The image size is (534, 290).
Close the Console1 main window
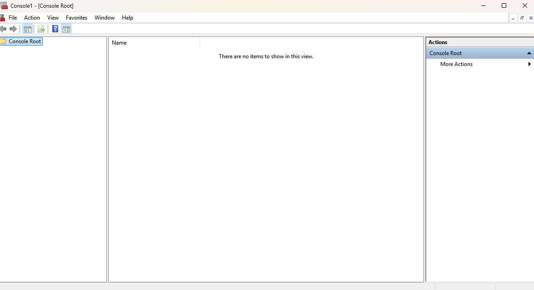(525, 5)
